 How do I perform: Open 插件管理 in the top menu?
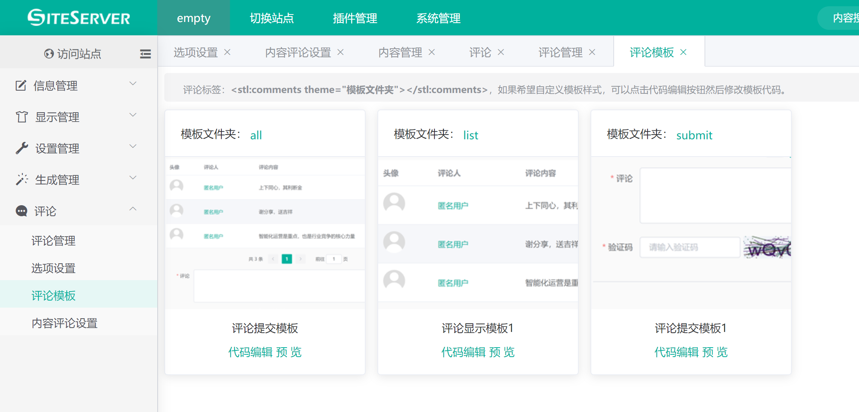coord(355,18)
